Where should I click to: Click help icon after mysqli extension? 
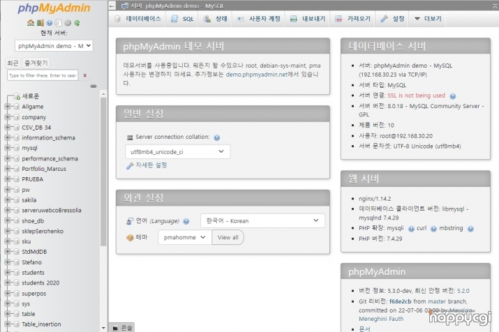click(x=411, y=229)
